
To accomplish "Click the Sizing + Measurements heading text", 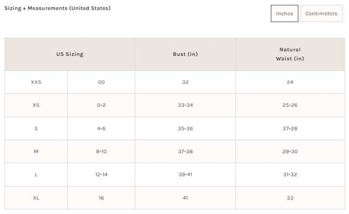I will 58,8.
